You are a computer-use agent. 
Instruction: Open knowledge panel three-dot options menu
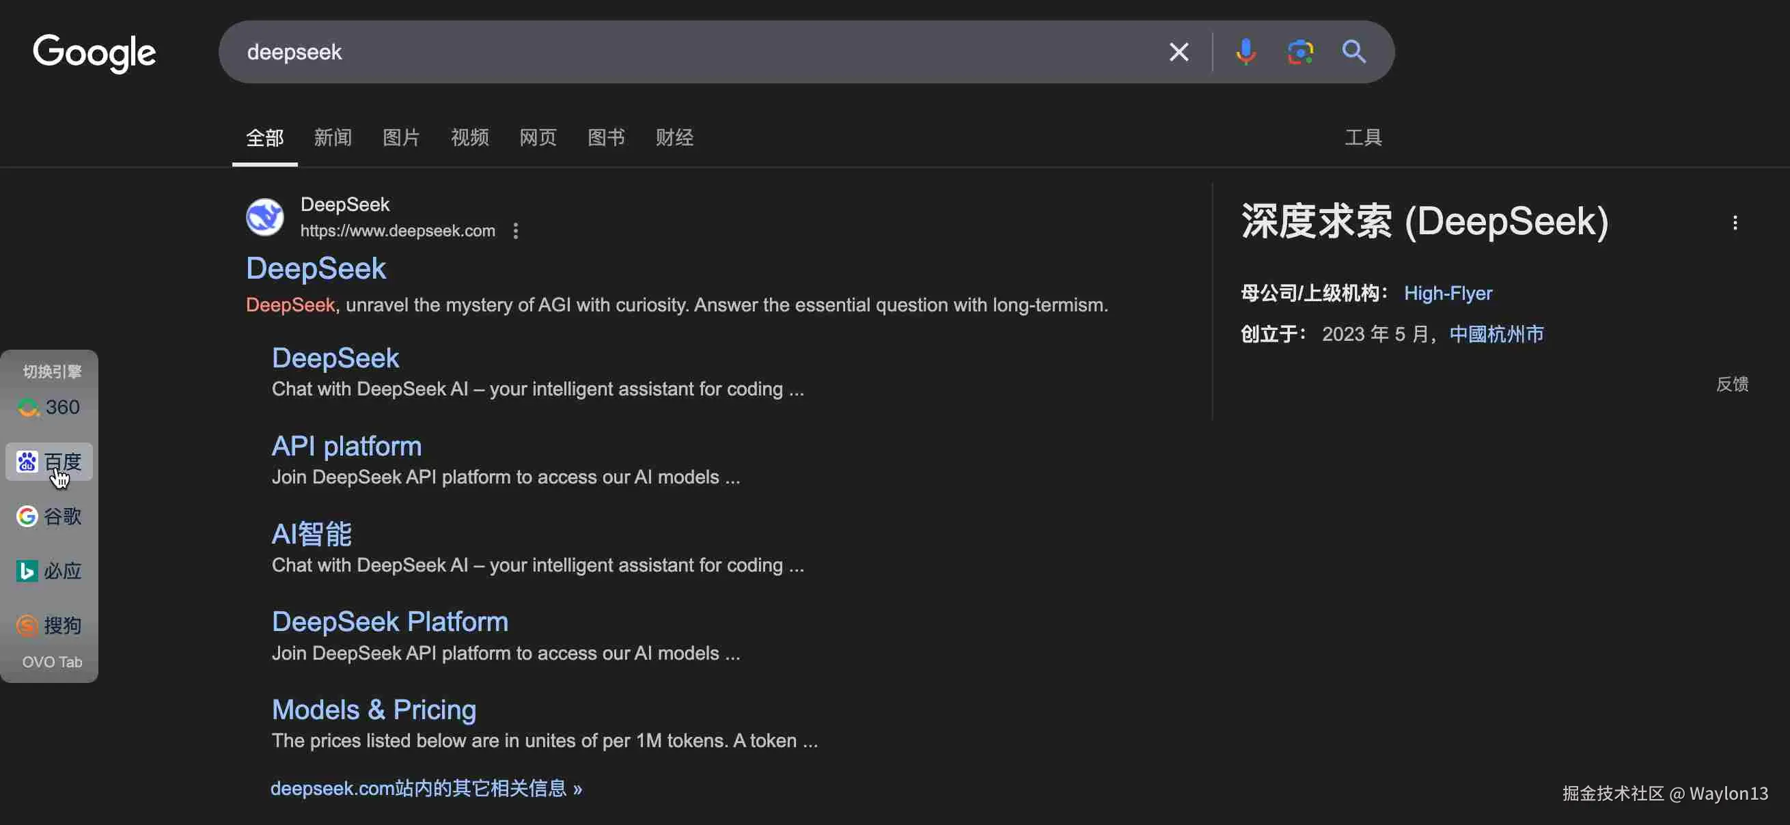[1735, 223]
